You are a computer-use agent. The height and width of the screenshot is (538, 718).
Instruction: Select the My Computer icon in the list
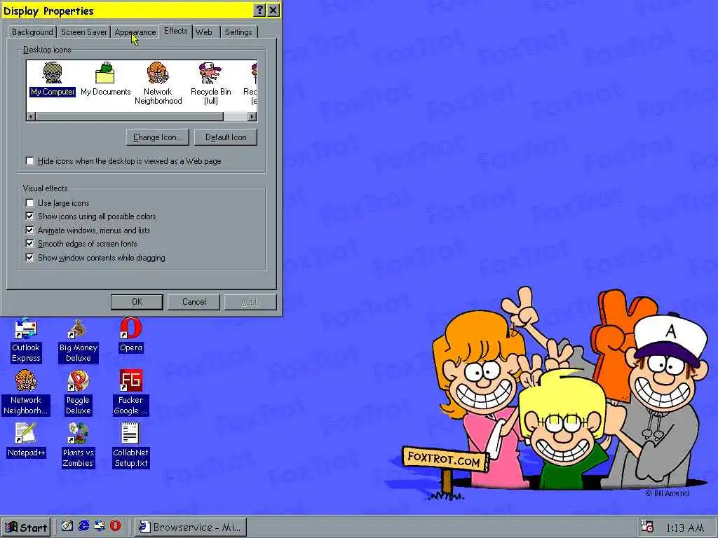pyautogui.click(x=52, y=79)
